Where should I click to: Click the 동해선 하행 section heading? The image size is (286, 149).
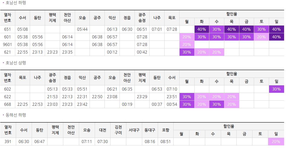click(x=16, y=115)
